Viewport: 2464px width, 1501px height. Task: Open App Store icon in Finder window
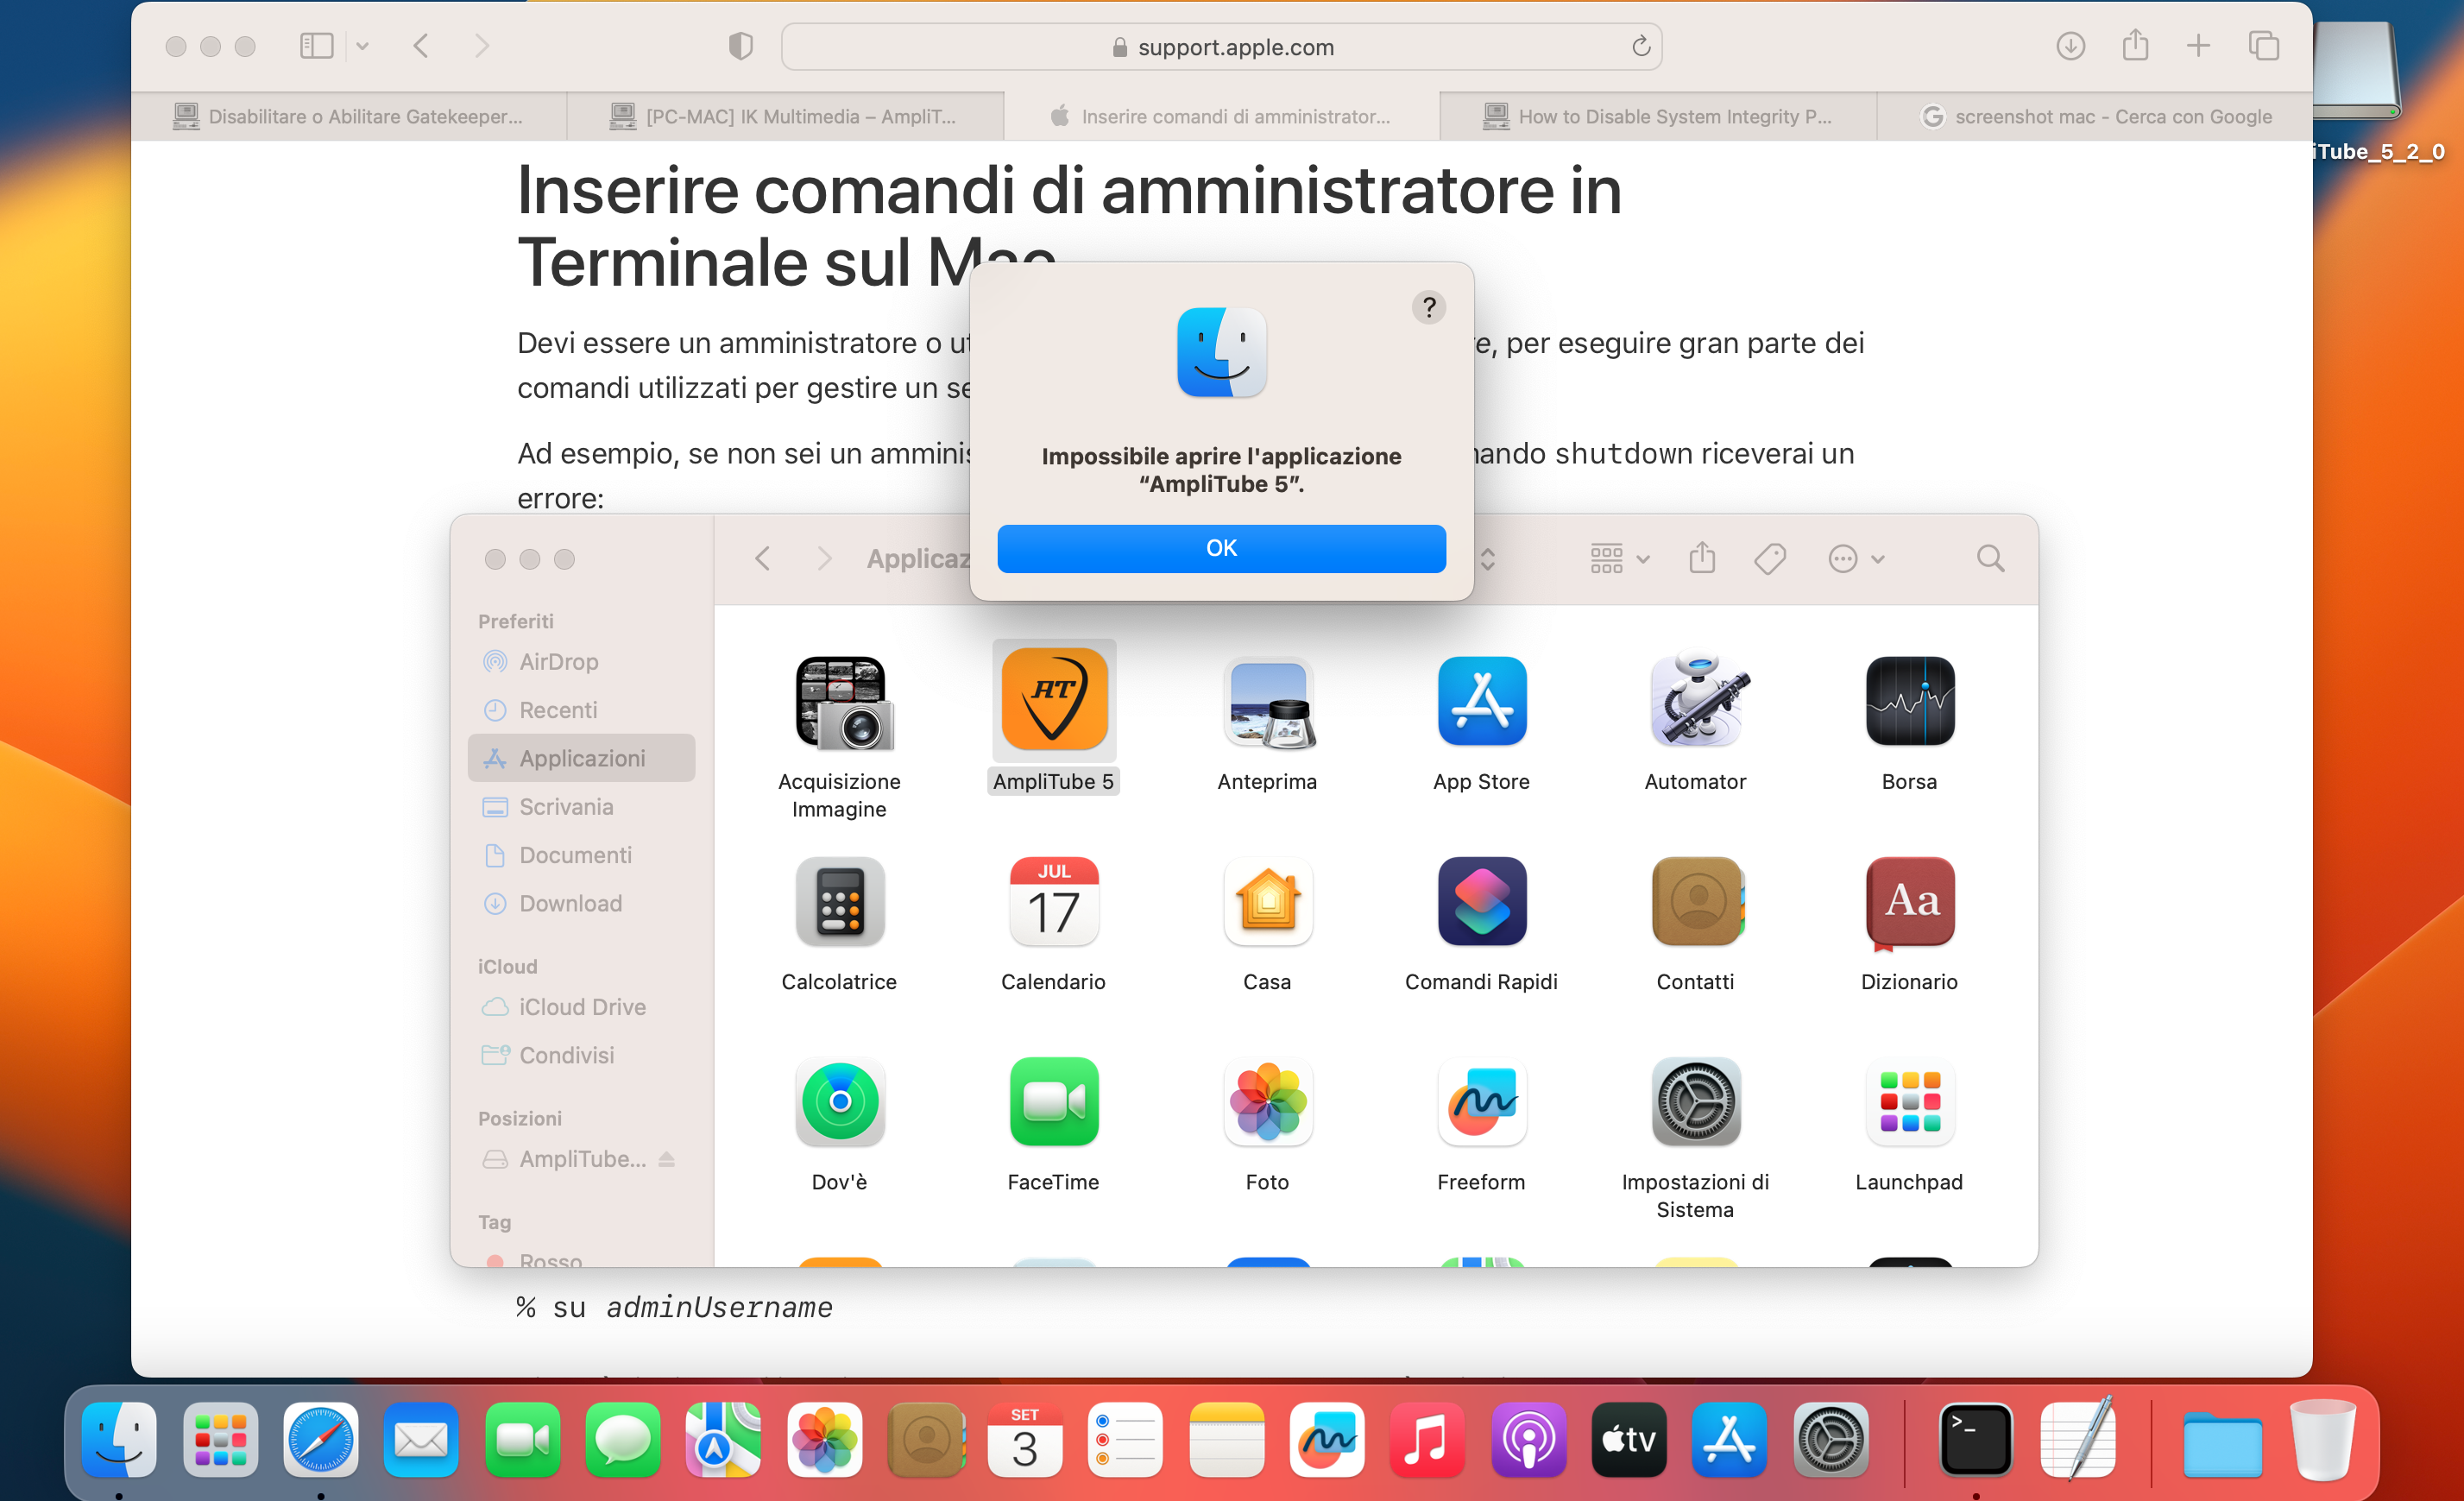coord(1482,701)
